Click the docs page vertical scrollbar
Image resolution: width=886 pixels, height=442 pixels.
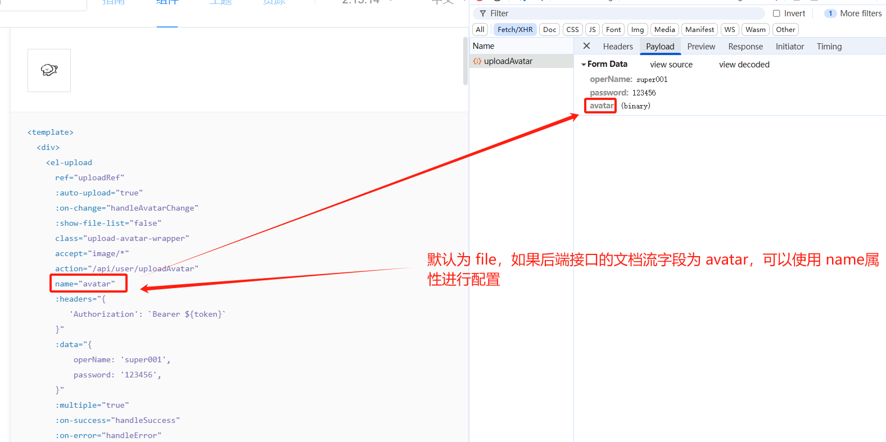click(x=465, y=61)
